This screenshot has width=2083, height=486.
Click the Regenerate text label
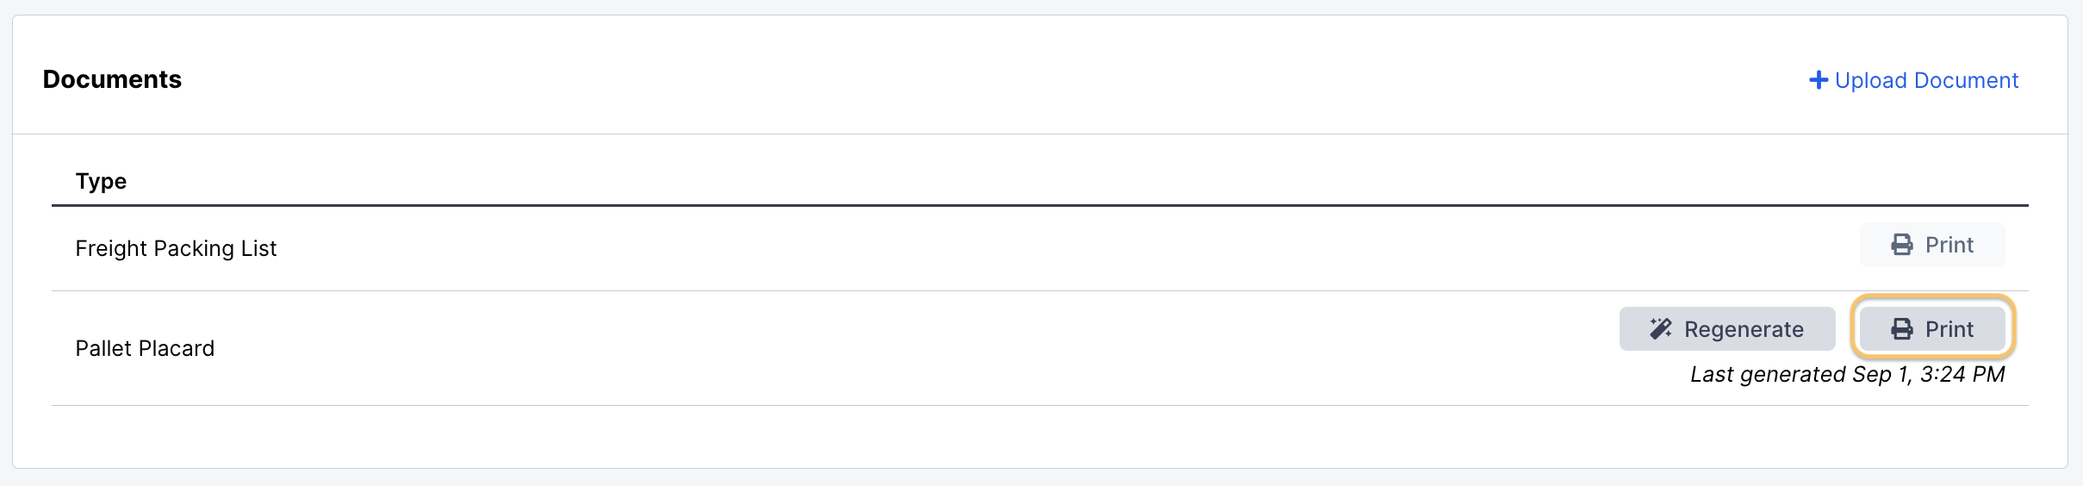coord(1744,329)
